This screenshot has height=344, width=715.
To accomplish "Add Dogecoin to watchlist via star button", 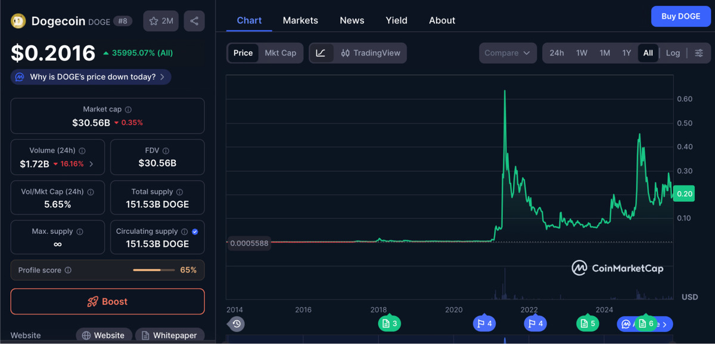I will 161,21.
